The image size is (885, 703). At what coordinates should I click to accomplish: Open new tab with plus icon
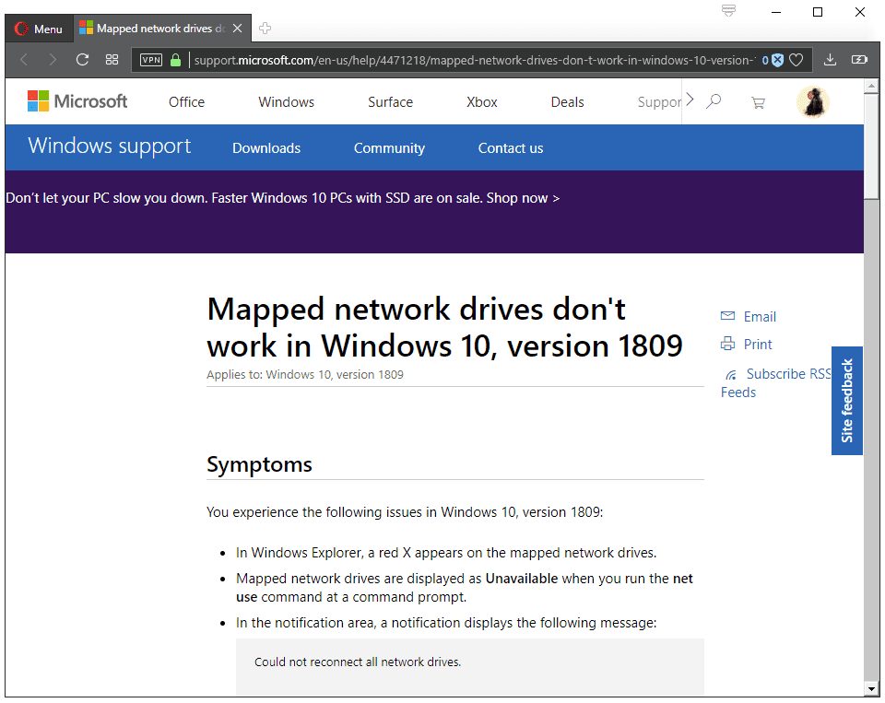pyautogui.click(x=265, y=29)
